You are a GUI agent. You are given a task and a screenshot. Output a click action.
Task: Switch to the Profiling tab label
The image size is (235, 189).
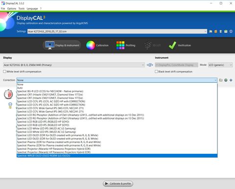click(130, 46)
